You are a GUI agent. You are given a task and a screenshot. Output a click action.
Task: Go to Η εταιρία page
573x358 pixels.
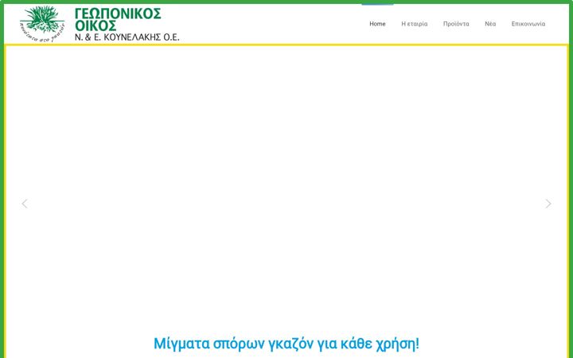click(x=415, y=24)
